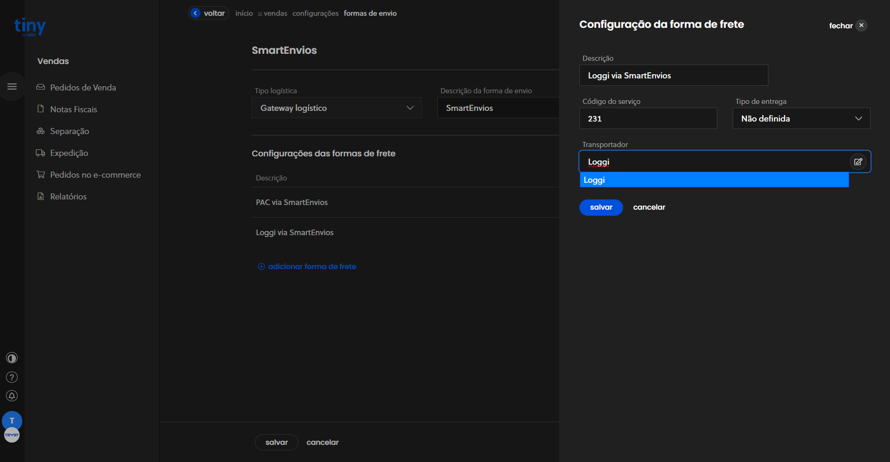This screenshot has width=890, height=462.
Task: Open the help question mark icon
Action: pyautogui.click(x=12, y=377)
